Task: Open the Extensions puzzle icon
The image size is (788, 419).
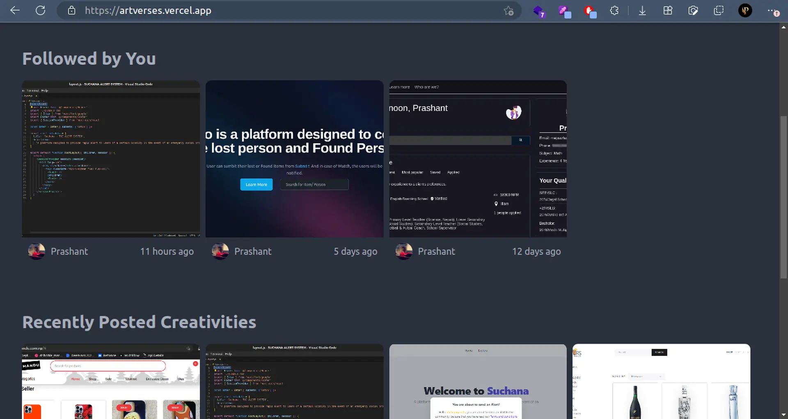Action: click(x=614, y=11)
